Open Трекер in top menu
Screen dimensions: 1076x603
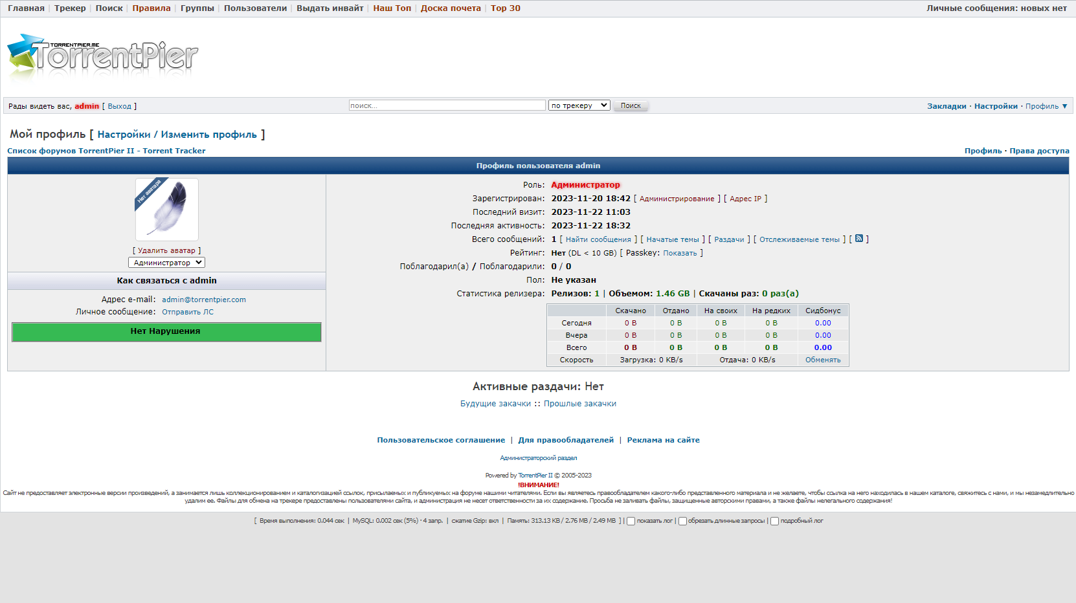70,8
